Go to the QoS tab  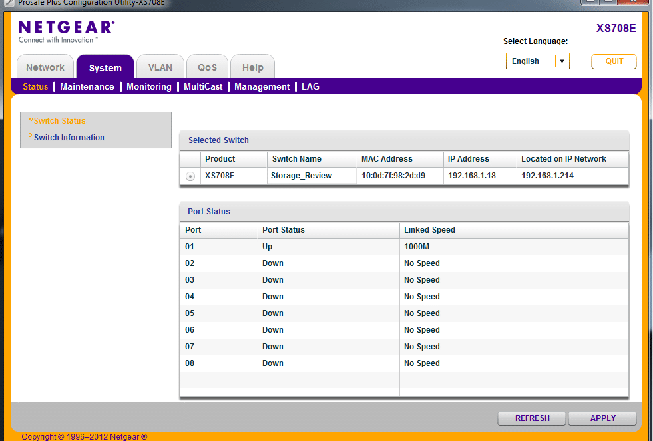208,67
